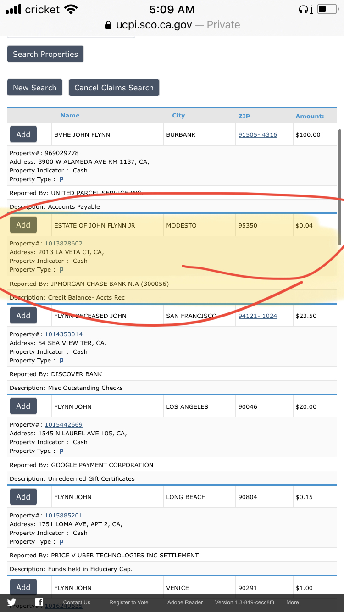Open the Facebook icon in the footer
This screenshot has height=612, width=344.
tap(39, 602)
